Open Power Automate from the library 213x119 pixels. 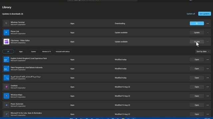coord(197,105)
